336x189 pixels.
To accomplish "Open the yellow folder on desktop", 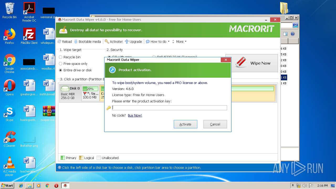I will coord(284,8).
